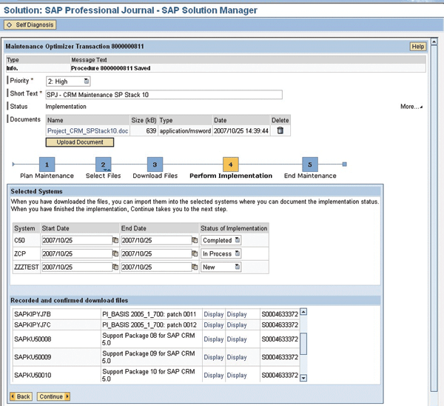The height and width of the screenshot is (406, 444).
Task: Click the Back button
Action: [21, 396]
